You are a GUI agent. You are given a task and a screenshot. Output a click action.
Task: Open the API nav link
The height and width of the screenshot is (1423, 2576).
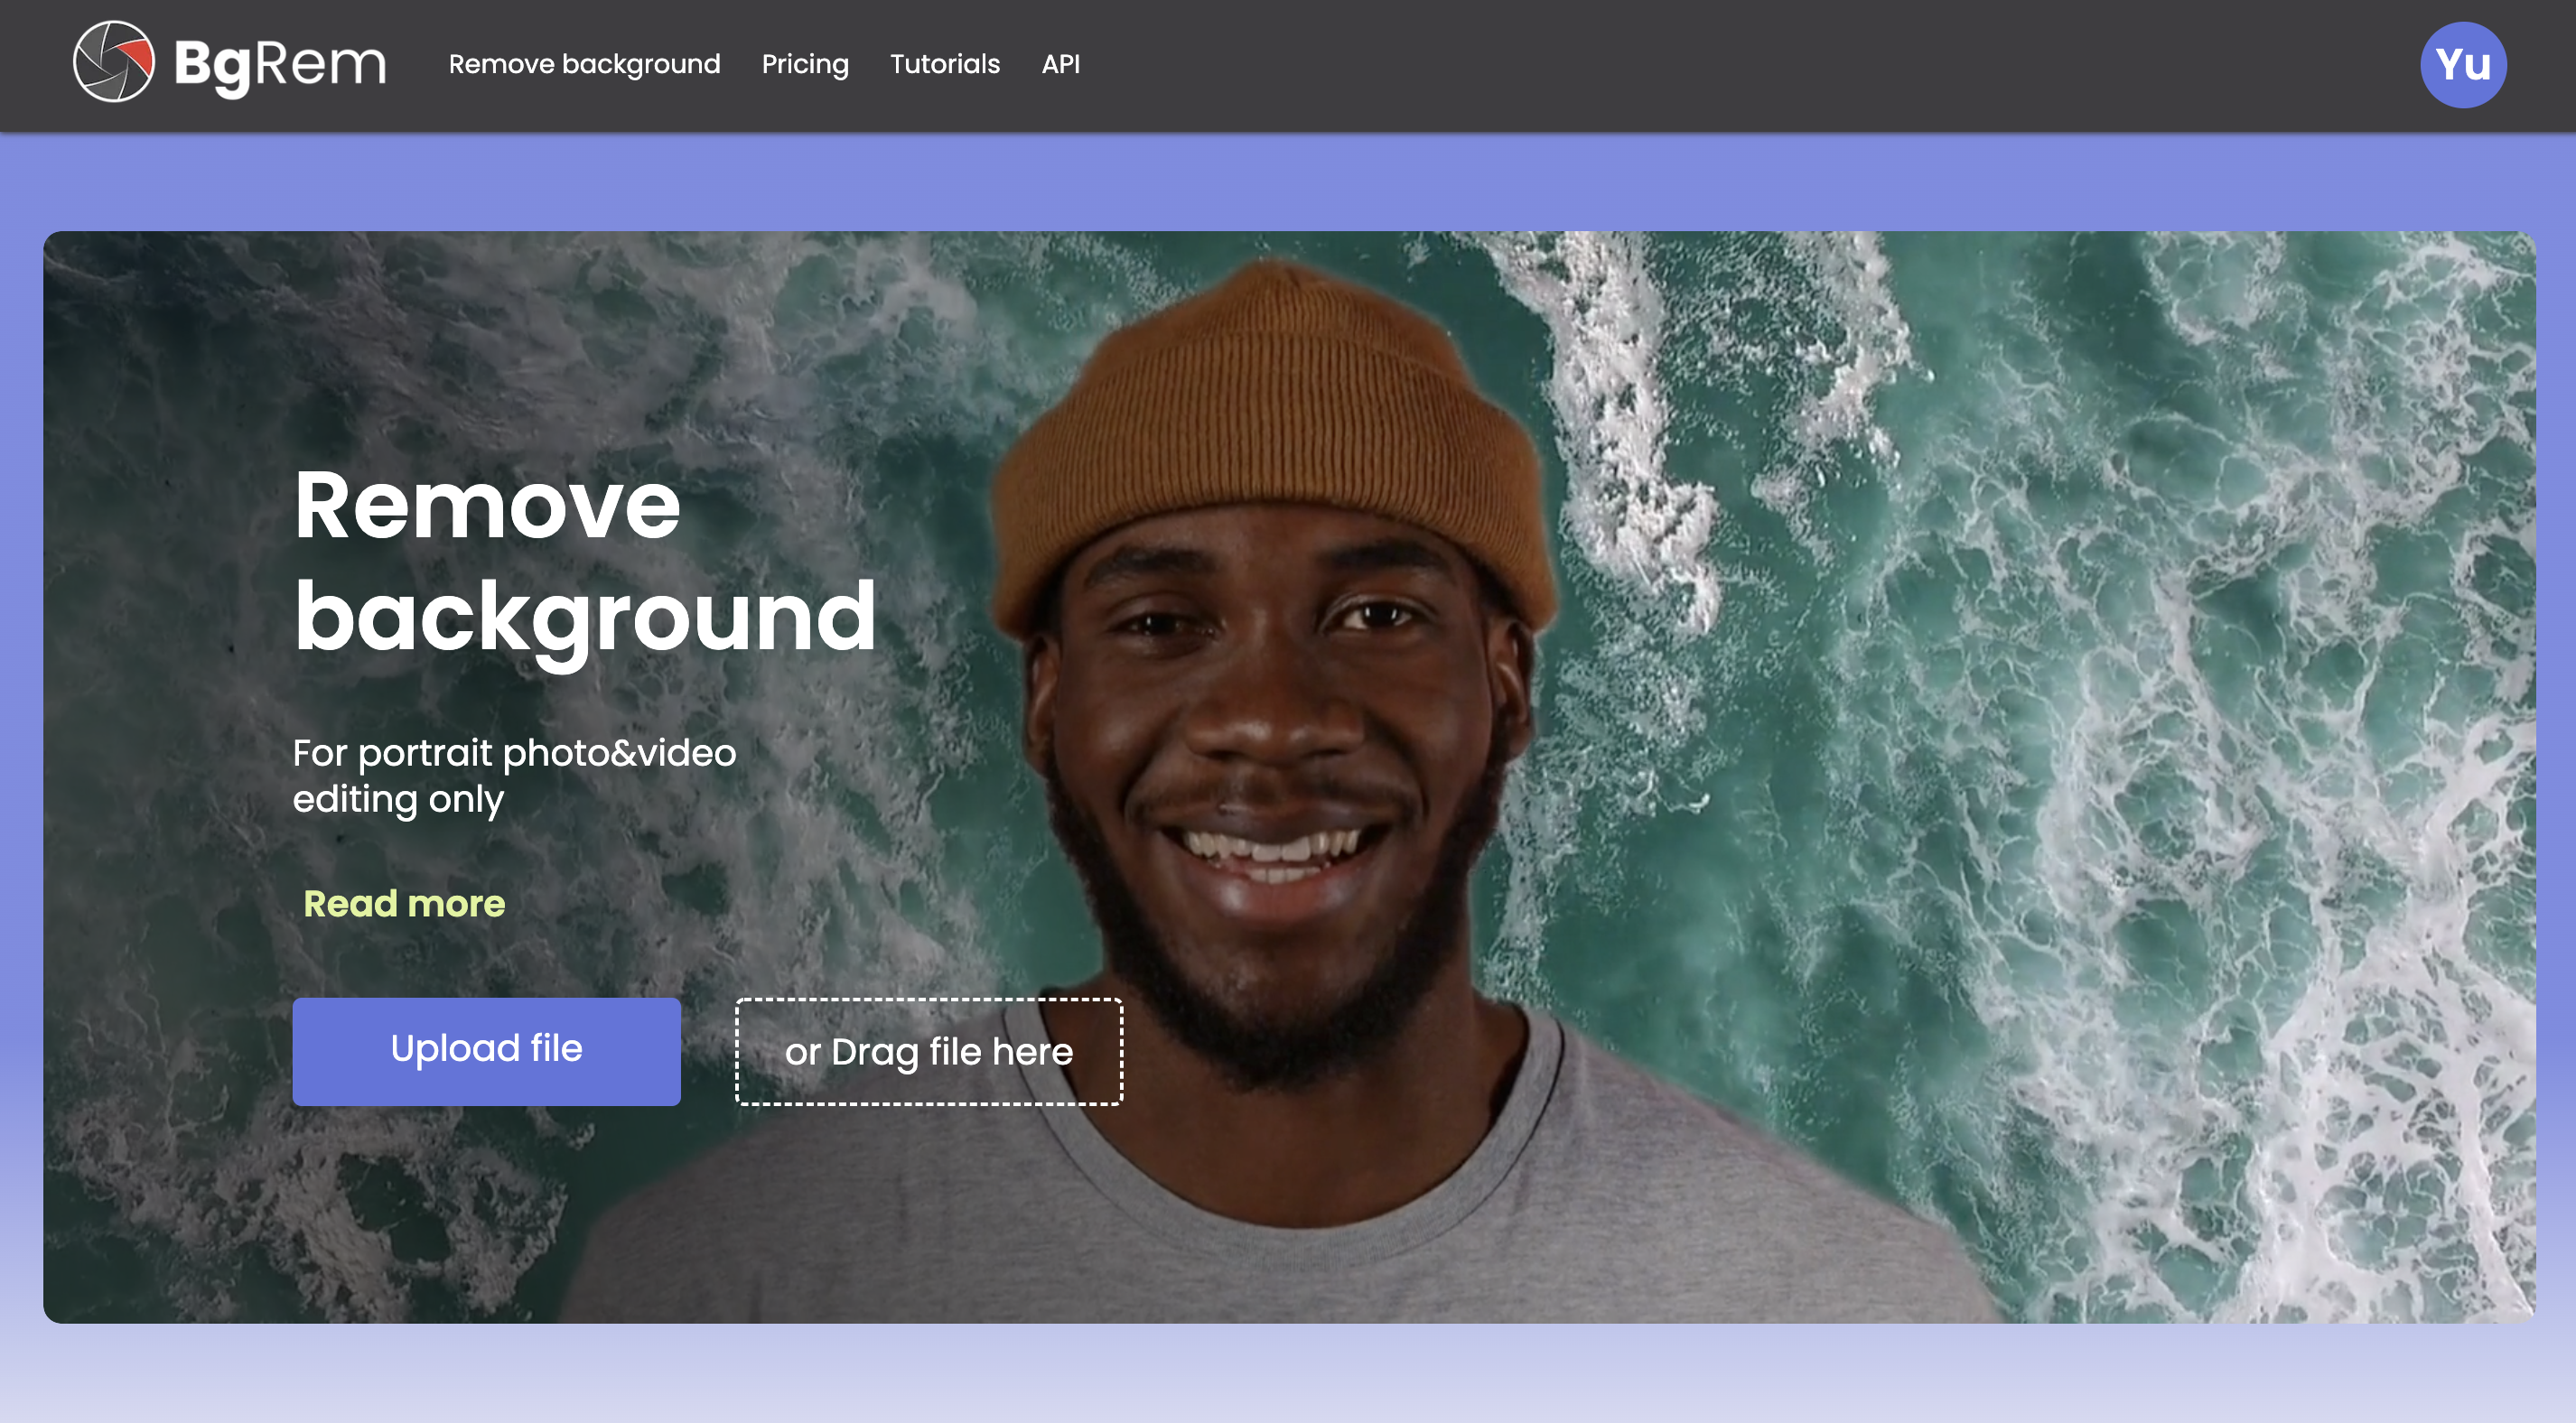[1060, 64]
